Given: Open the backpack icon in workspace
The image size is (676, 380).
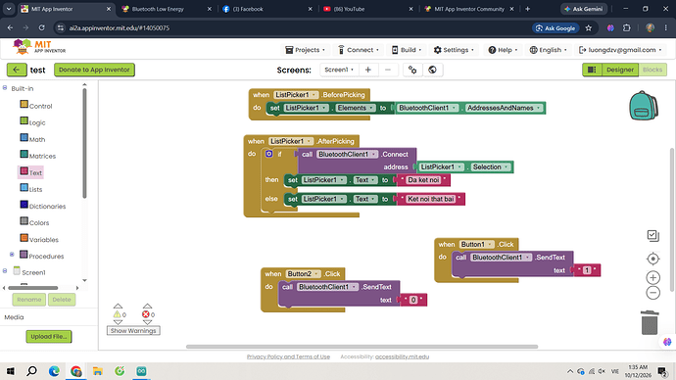Looking at the screenshot, I should pyautogui.click(x=644, y=106).
